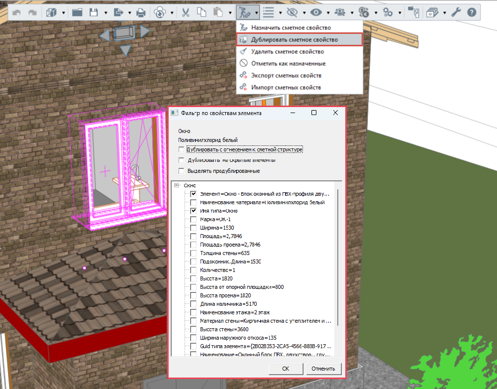Click the Copy pages icon
Screen dimensions: 497x389
[201, 12]
